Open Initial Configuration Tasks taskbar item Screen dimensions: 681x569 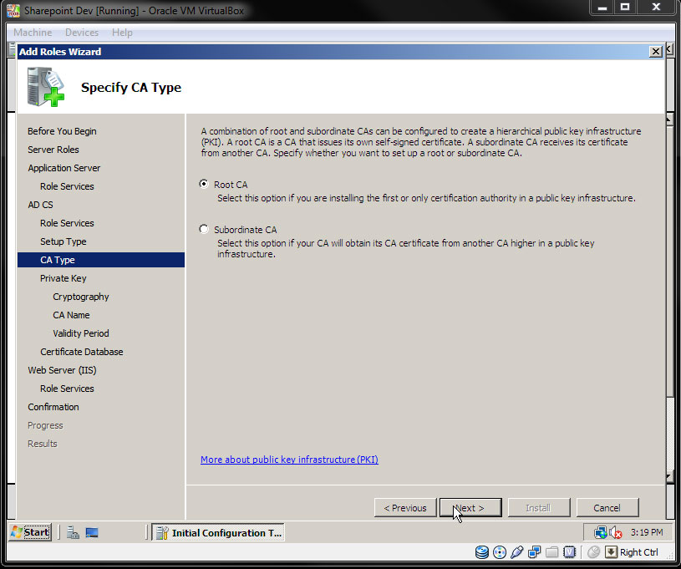tap(218, 532)
